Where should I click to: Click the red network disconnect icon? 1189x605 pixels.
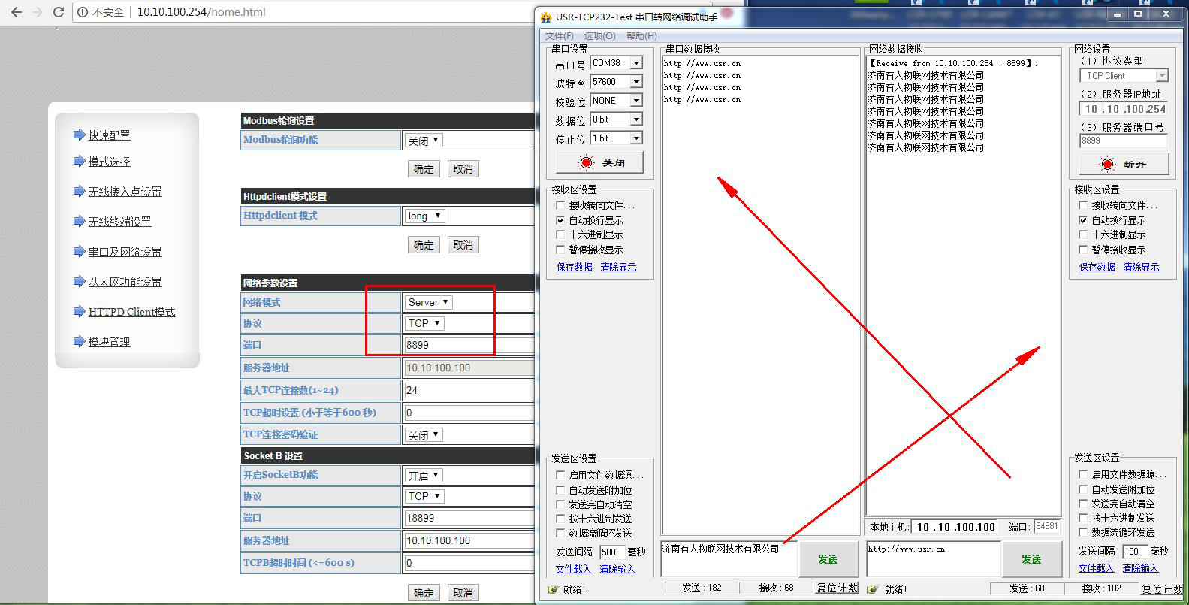(x=1107, y=165)
